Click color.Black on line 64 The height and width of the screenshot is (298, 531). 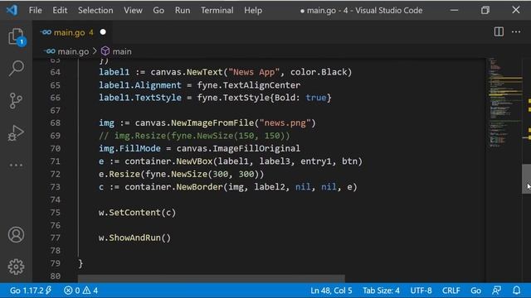click(319, 72)
